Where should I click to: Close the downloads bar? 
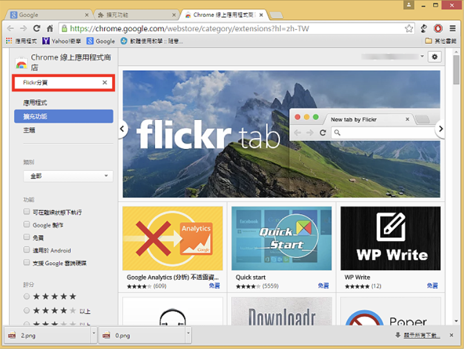click(x=451, y=335)
